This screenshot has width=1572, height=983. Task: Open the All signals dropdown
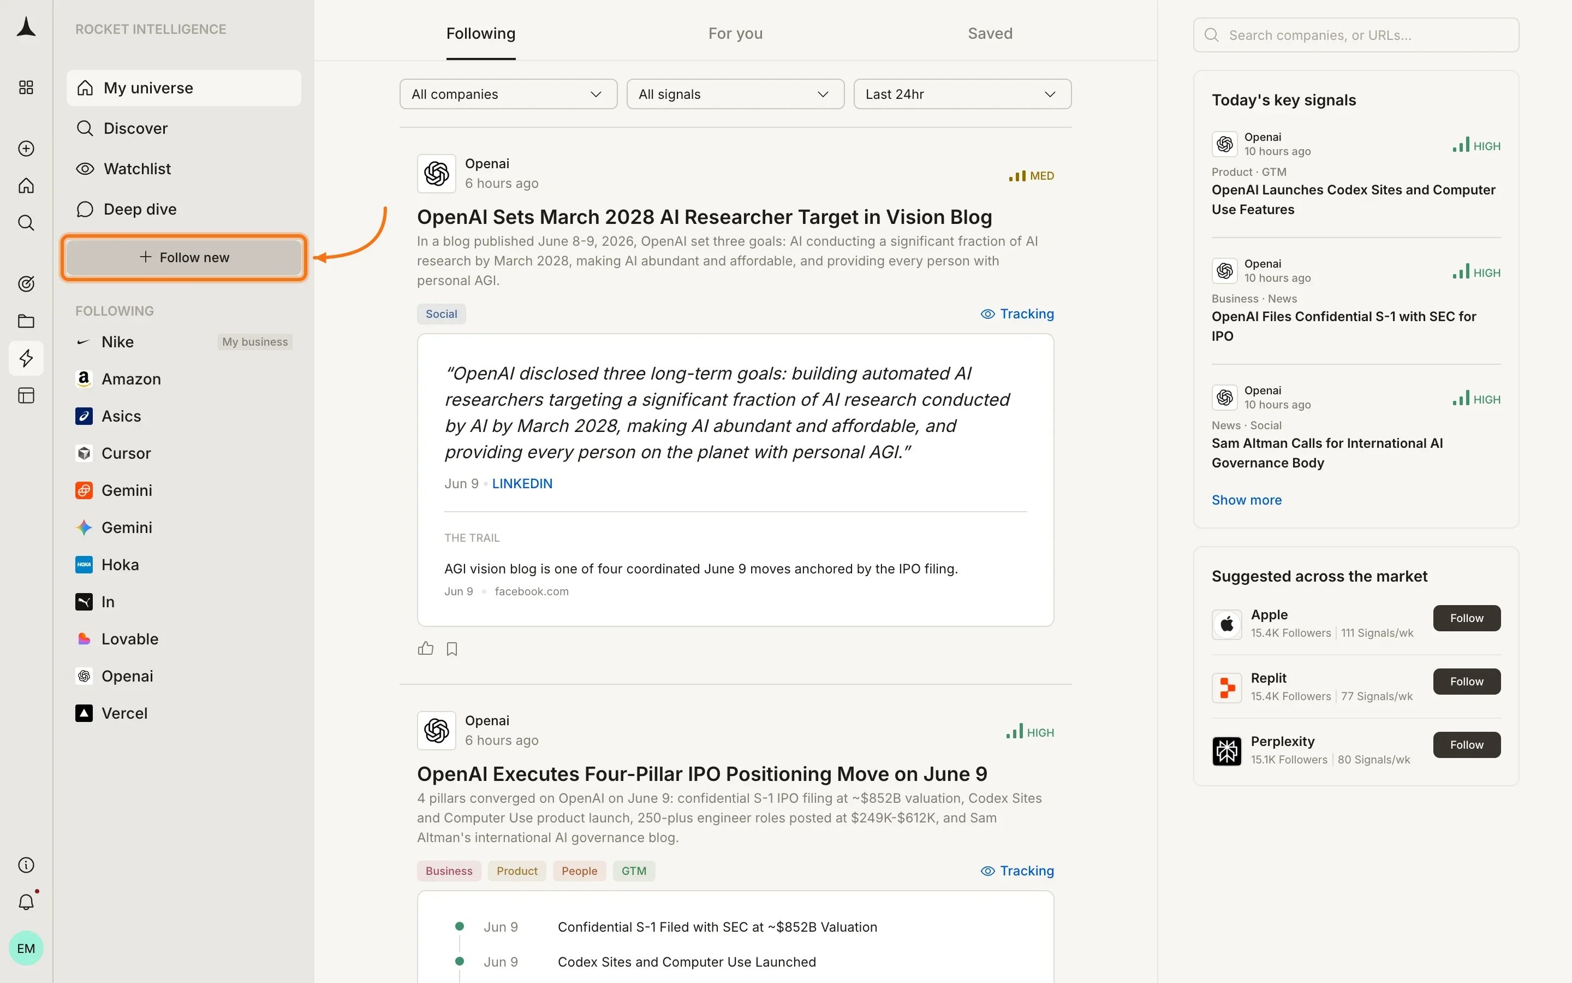pos(735,94)
